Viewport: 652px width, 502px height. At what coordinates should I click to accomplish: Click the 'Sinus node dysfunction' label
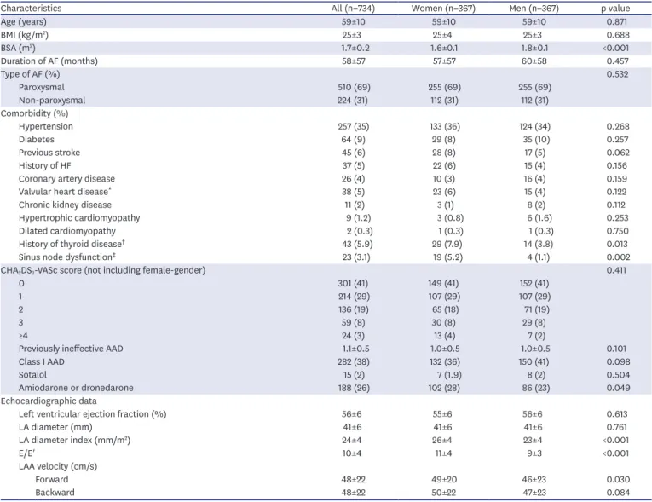[66, 257]
